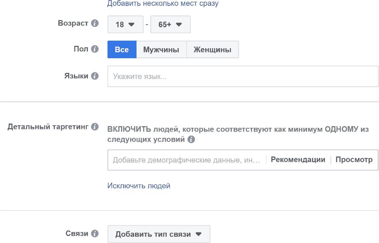
Task: Expand Добавить тип связи dropdown
Action: click(159, 234)
